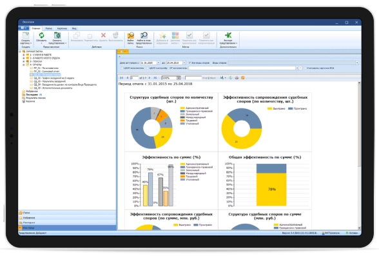This screenshot has height=256, width=379.
Task: Uncheck the Все виды споров checkbox
Action: tap(190, 63)
